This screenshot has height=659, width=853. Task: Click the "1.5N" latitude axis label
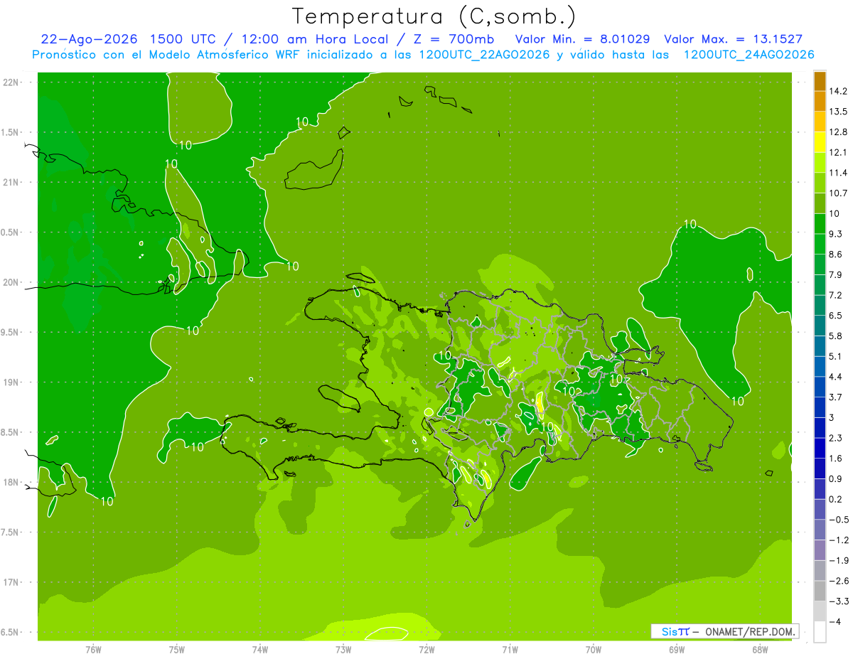[x=11, y=132]
